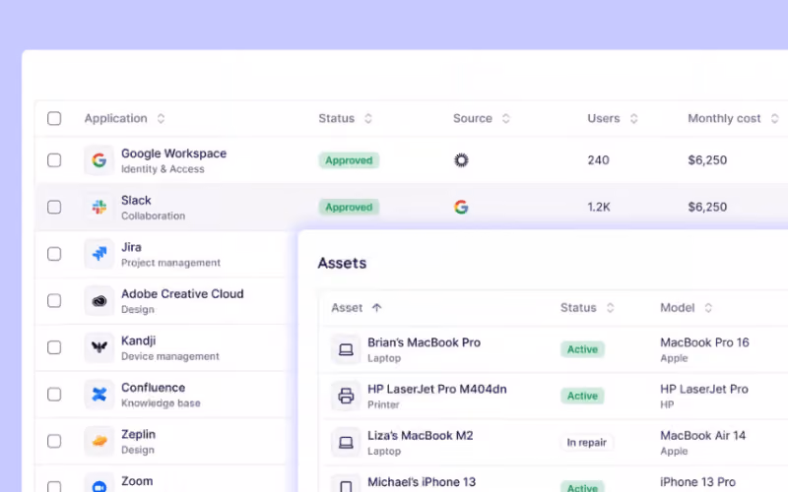Click the Google Workspace app icon
The height and width of the screenshot is (492, 788).
pyautogui.click(x=99, y=160)
